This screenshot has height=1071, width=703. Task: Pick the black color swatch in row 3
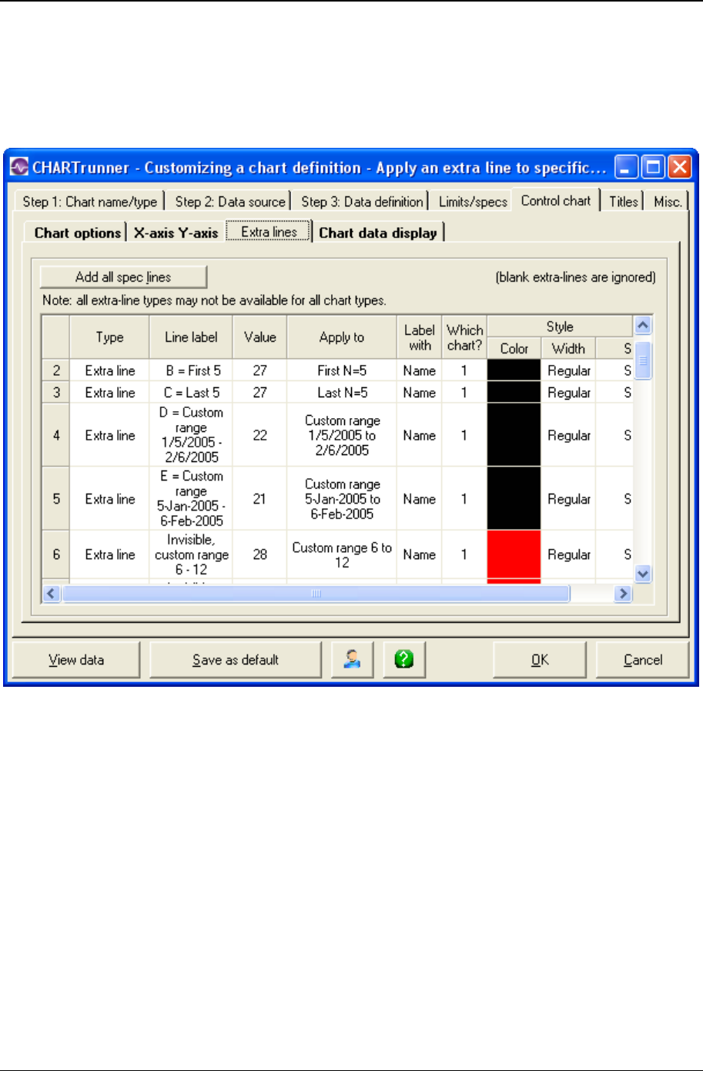tap(514, 393)
